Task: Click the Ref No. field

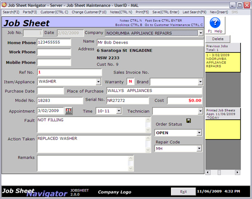Action: tap(70, 72)
